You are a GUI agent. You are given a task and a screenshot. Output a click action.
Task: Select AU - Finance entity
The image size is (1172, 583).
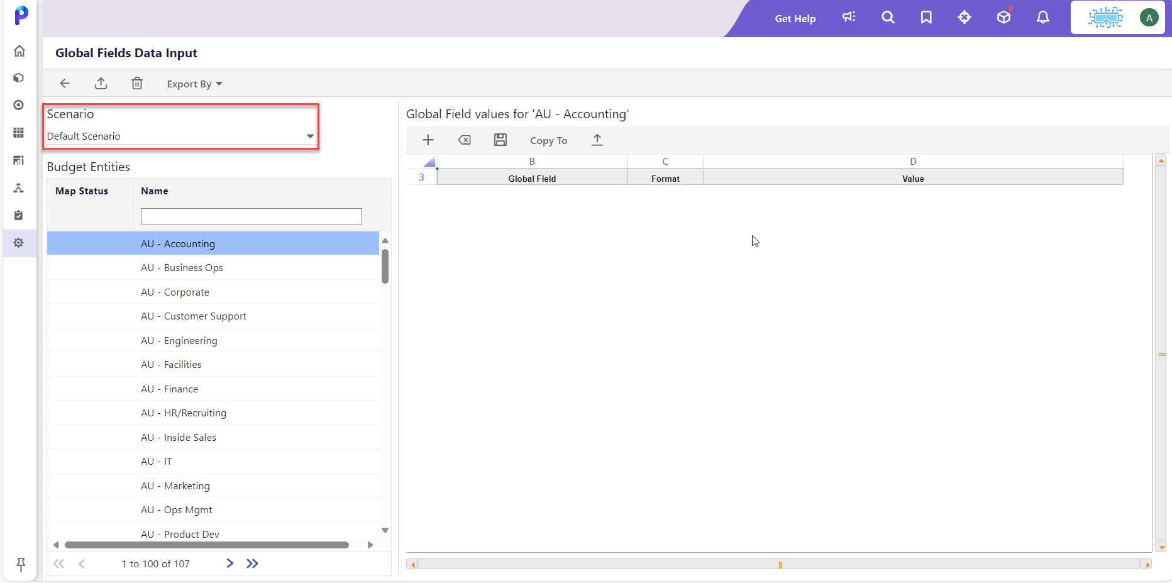213,389
